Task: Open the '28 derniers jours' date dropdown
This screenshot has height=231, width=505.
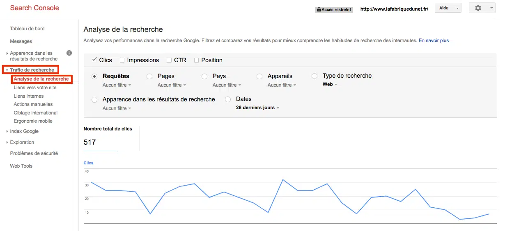Action: tap(257, 108)
